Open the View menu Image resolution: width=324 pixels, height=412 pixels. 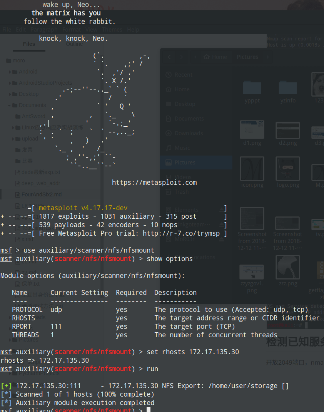pyautogui.click(x=91, y=30)
